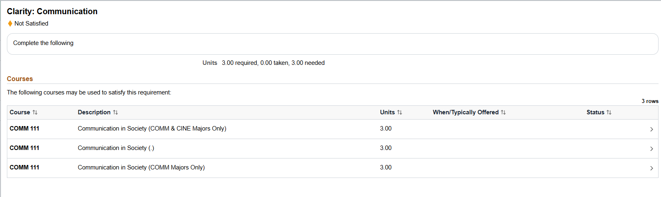Click 3.00 units in the (.) row
Image resolution: width=661 pixels, height=197 pixels.
pyautogui.click(x=386, y=148)
